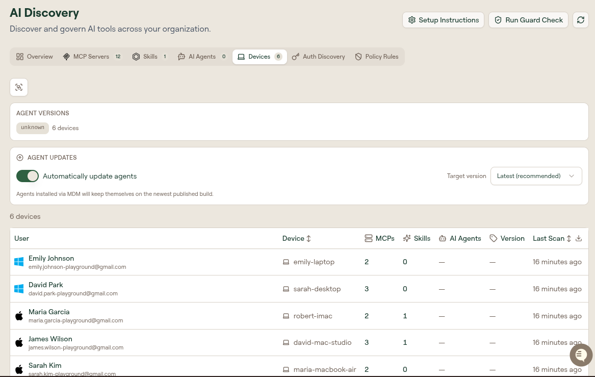Click laptop icon next to sarah-desktop

(x=286, y=289)
